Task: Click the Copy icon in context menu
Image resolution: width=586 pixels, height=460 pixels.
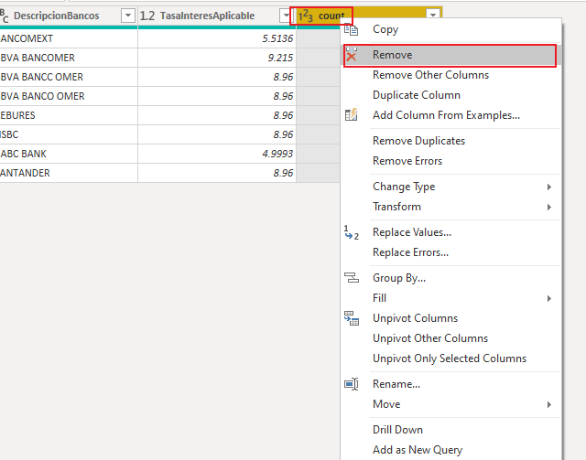Action: (351, 29)
